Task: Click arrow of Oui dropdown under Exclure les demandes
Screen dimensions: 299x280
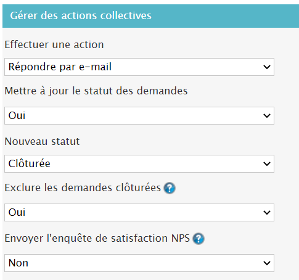Action: click(x=267, y=212)
